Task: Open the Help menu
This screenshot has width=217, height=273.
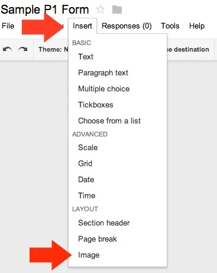Action: pos(197,26)
